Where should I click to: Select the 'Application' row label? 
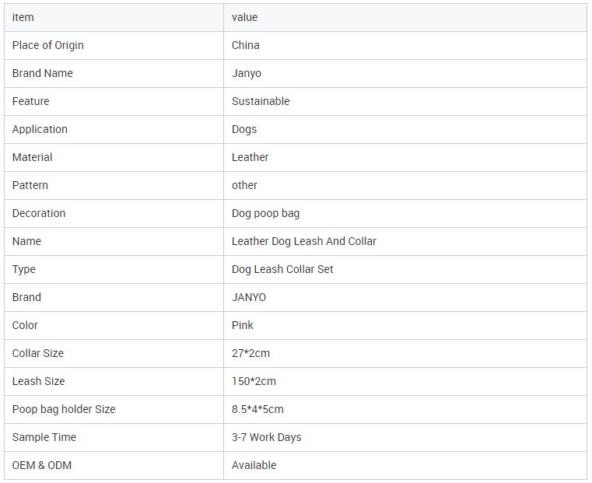[40, 129]
